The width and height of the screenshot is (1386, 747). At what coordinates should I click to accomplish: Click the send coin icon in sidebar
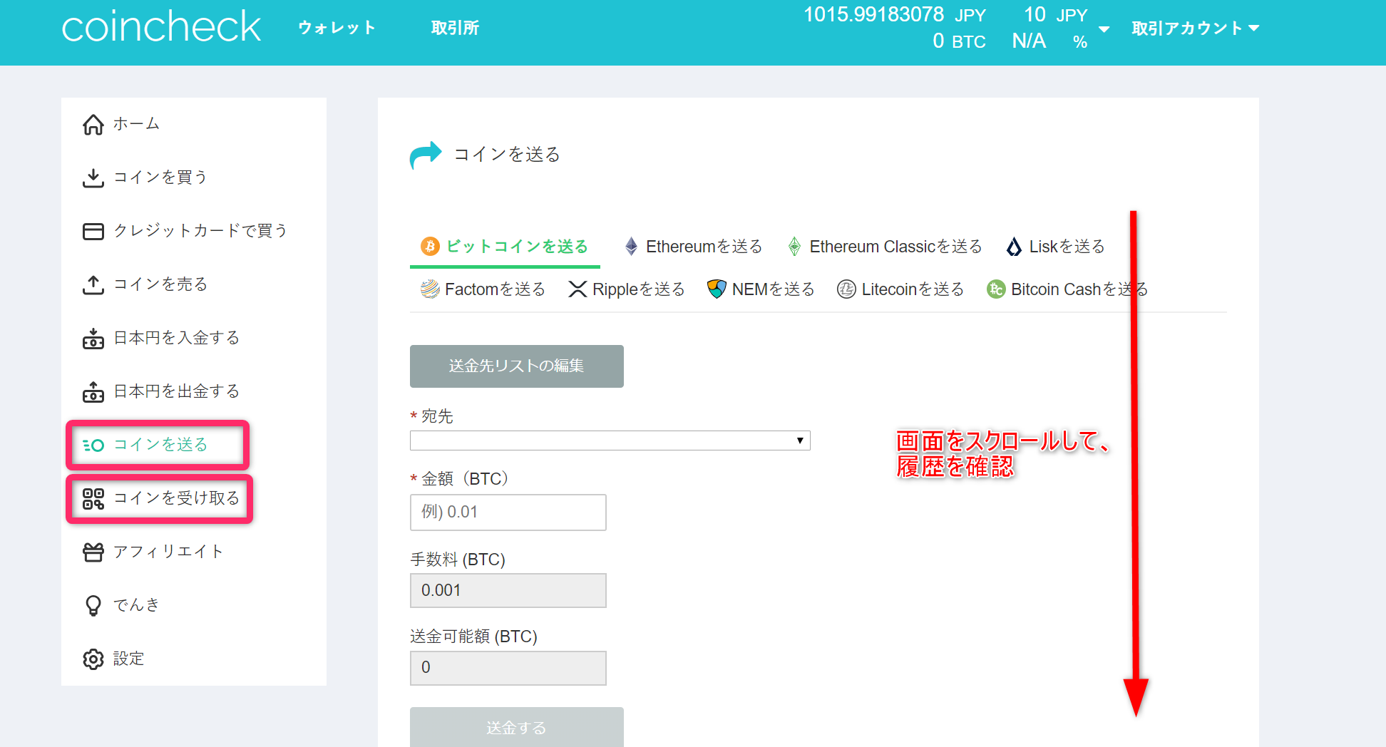93,445
